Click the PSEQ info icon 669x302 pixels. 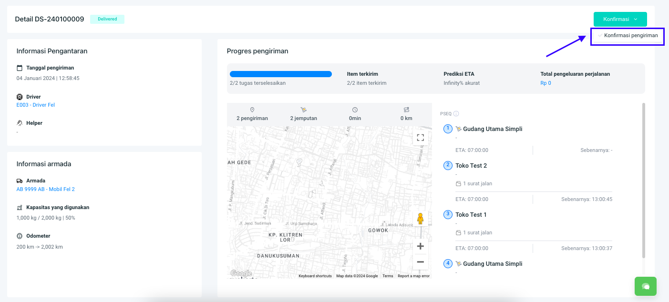pos(456,114)
